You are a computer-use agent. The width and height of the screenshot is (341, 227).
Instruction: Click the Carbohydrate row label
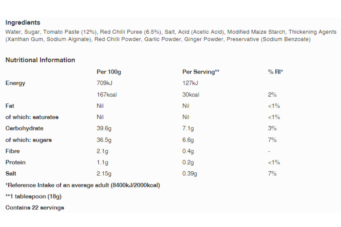[24, 128]
